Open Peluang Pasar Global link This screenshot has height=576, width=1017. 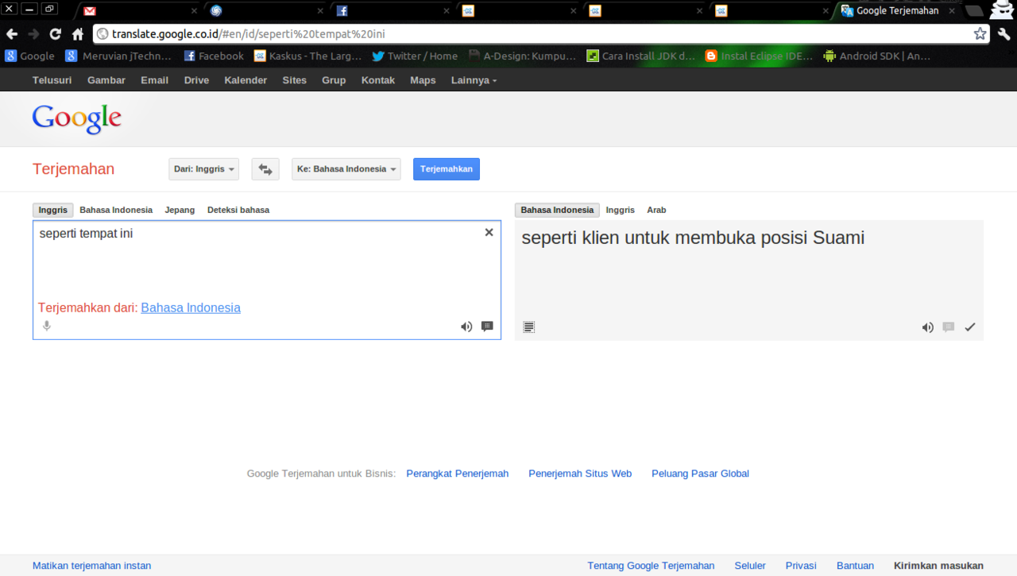point(700,474)
